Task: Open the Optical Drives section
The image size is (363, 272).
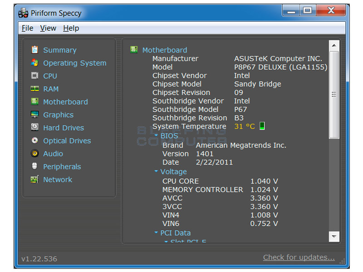Action: coord(67,141)
